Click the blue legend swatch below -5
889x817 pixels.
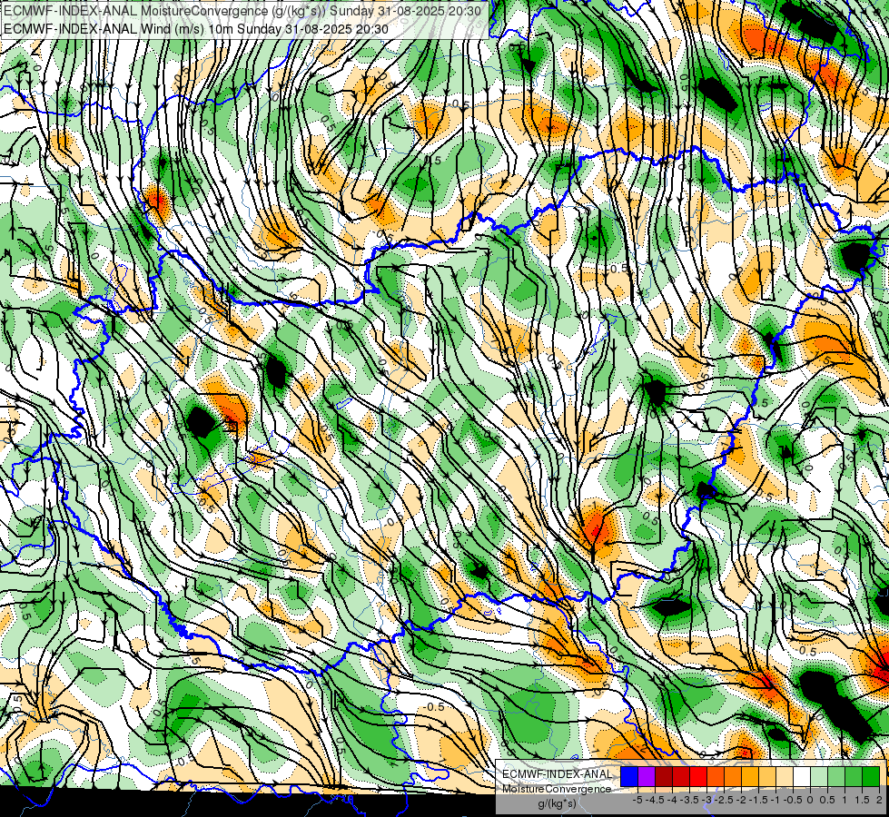pos(629,776)
